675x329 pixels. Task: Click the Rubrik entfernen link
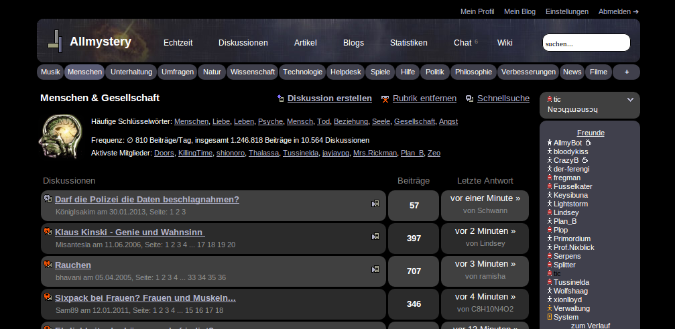tap(424, 98)
